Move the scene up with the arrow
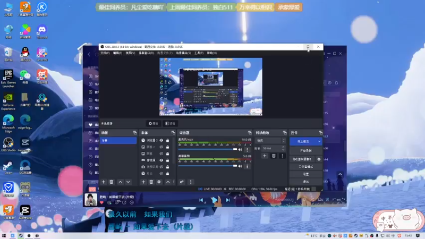Image resolution: width=425 pixels, height=239 pixels. (x=121, y=182)
